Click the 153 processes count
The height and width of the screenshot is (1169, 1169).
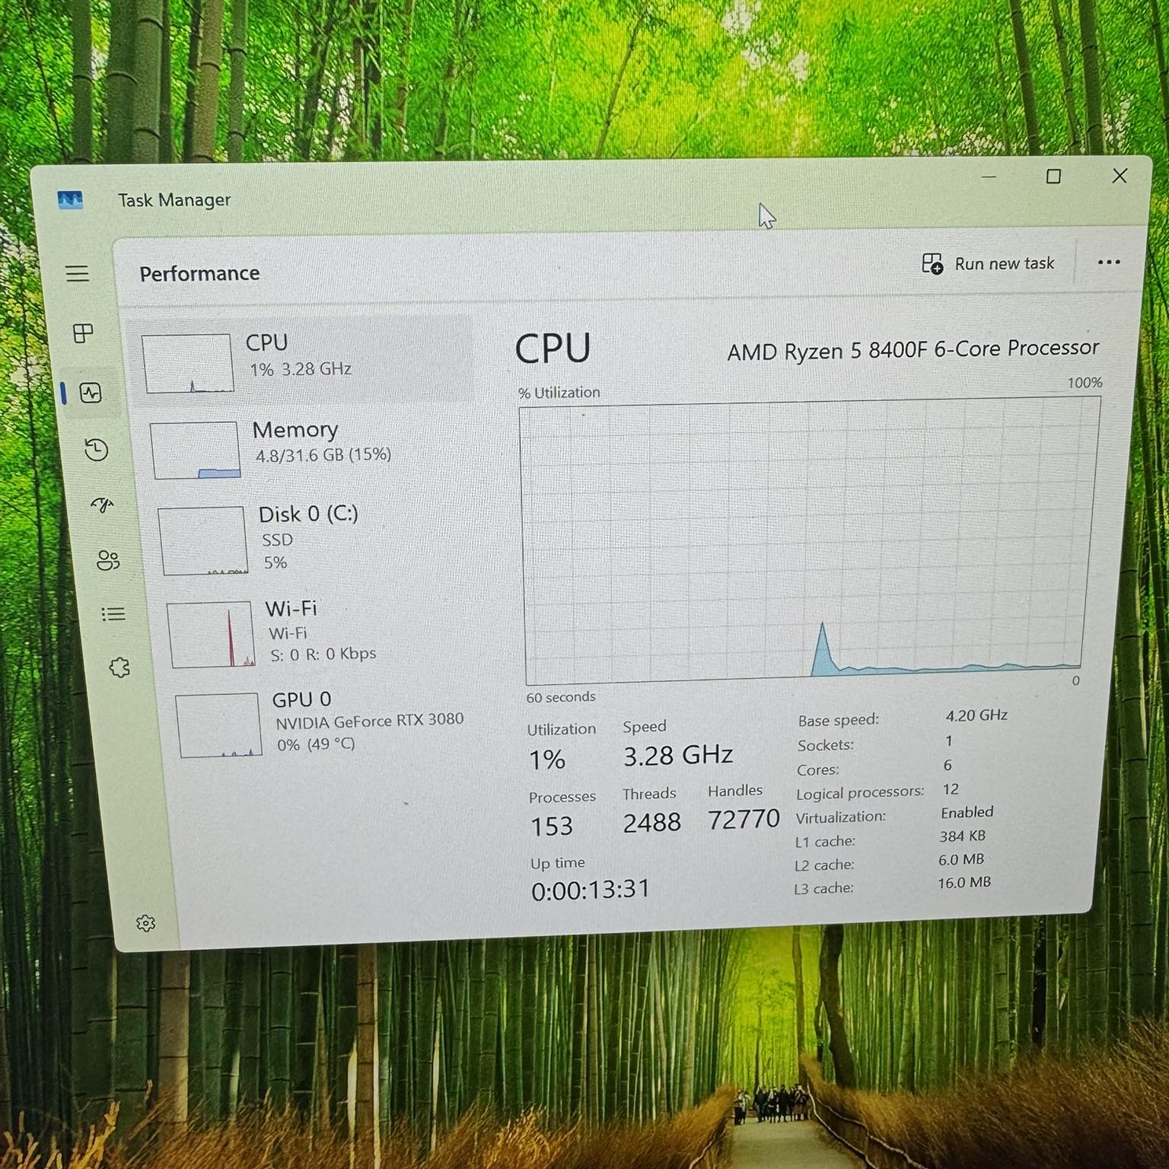pos(552,826)
